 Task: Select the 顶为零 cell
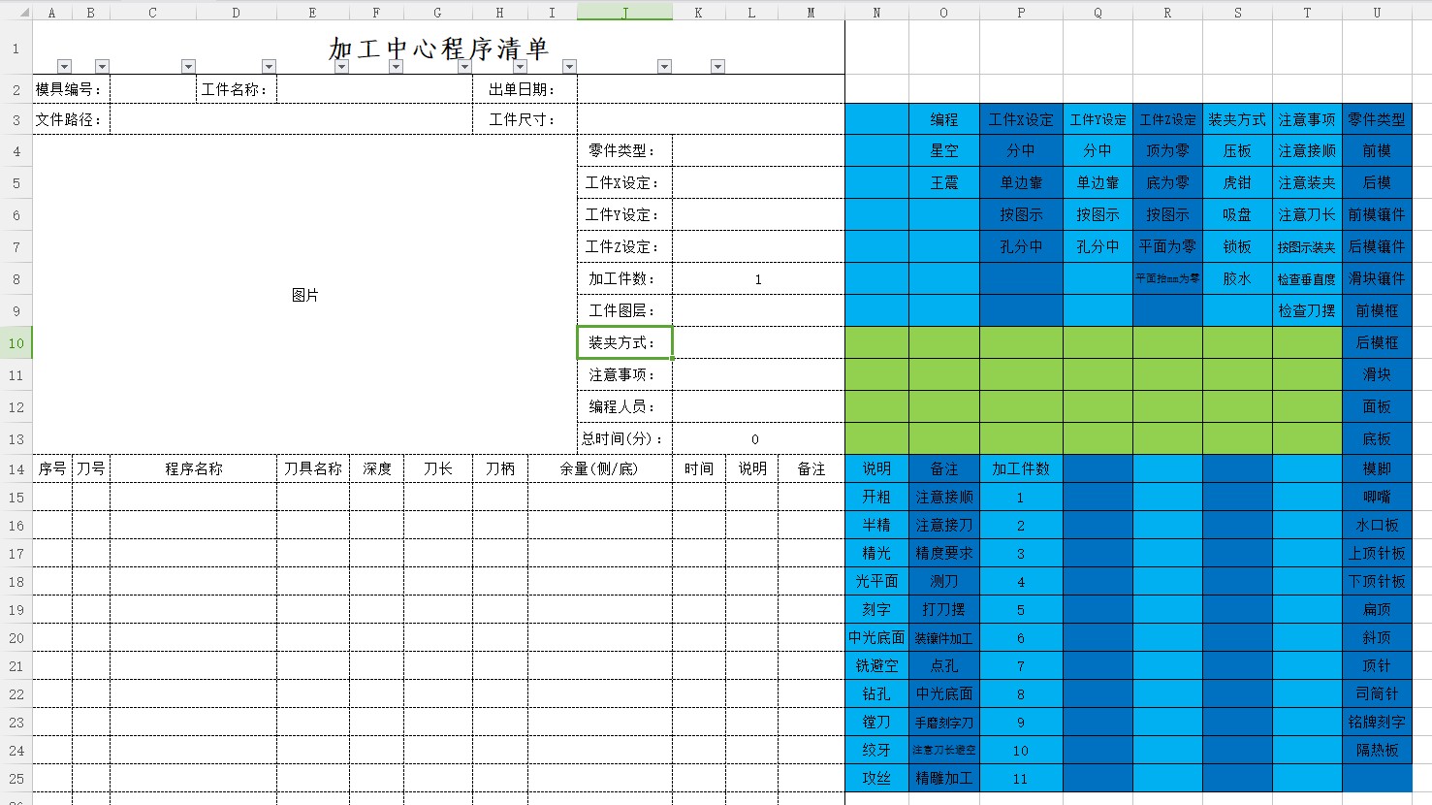pyautogui.click(x=1167, y=150)
